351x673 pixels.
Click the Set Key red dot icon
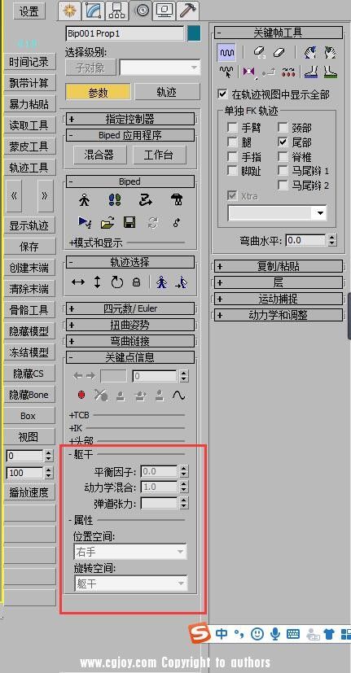point(81,395)
